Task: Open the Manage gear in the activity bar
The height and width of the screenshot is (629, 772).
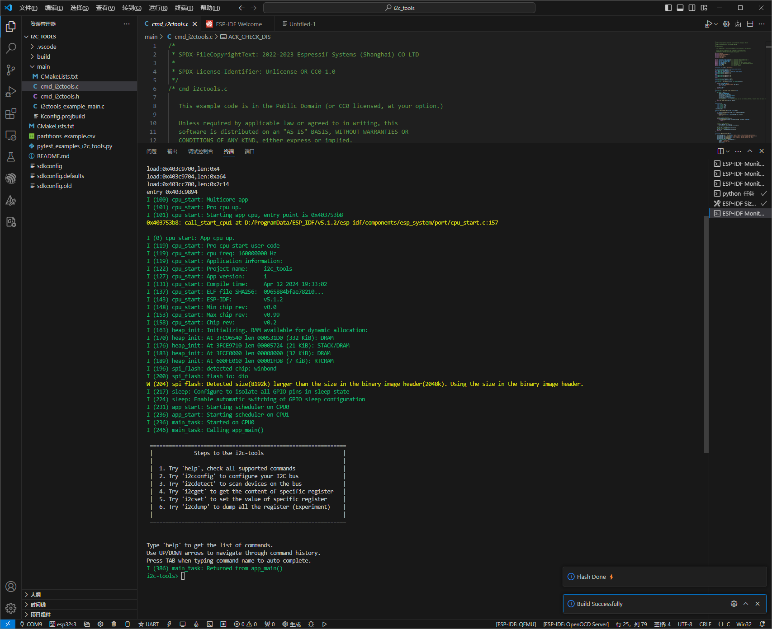Action: tap(11, 608)
